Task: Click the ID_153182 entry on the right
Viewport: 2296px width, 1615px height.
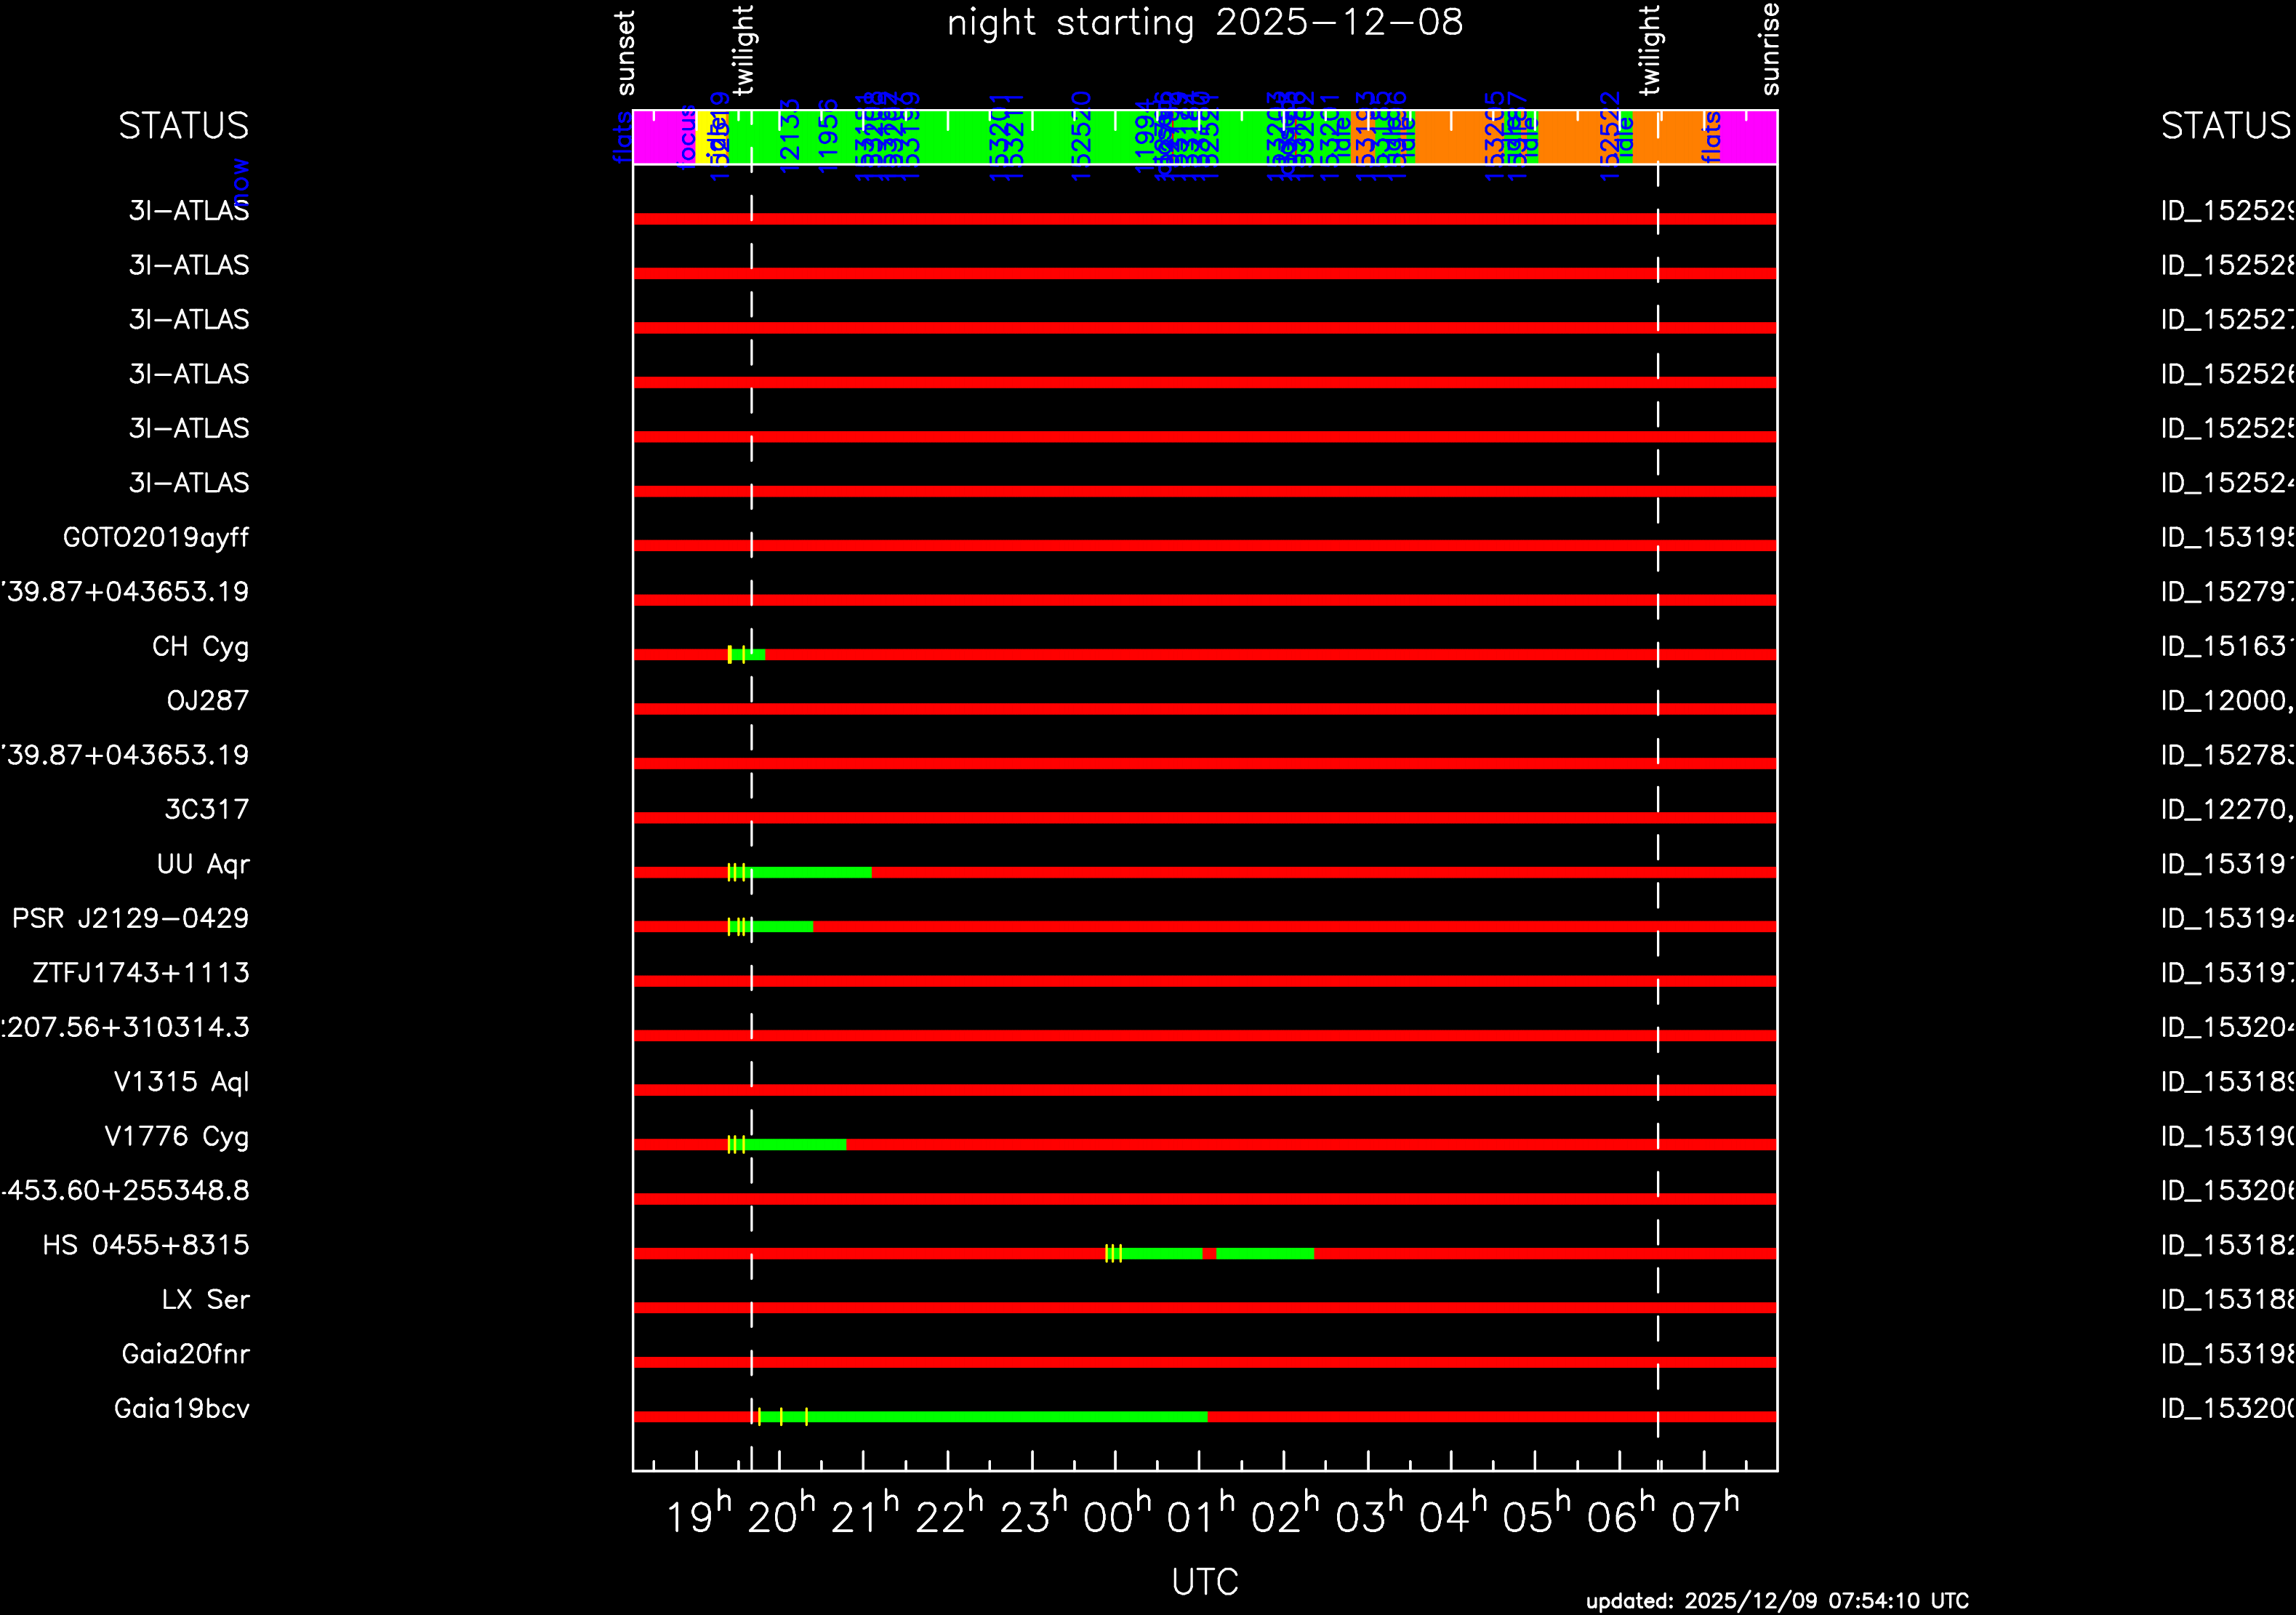Action: click(x=2226, y=1245)
